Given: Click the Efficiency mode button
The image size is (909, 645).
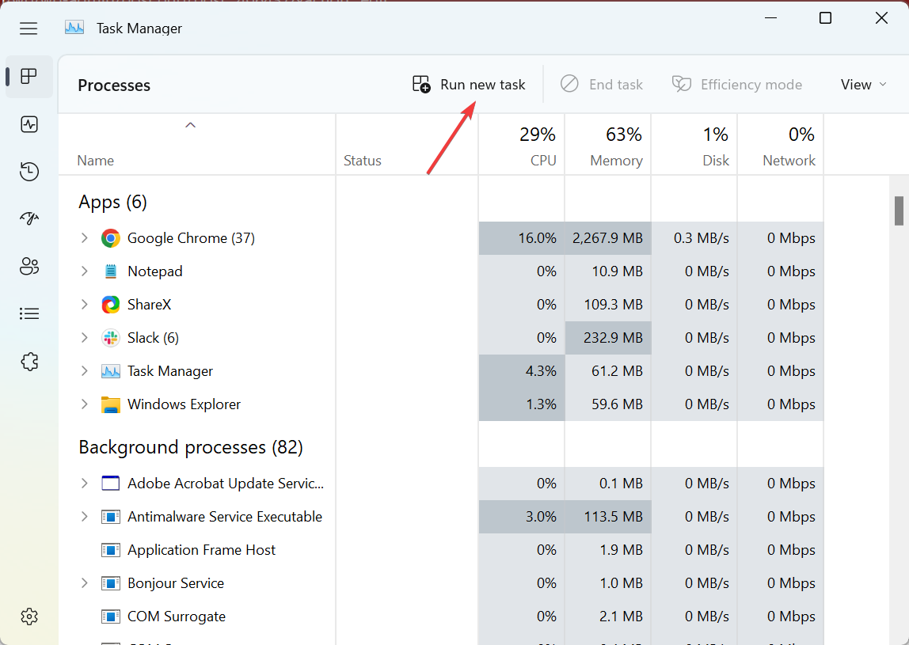Looking at the screenshot, I should (737, 85).
